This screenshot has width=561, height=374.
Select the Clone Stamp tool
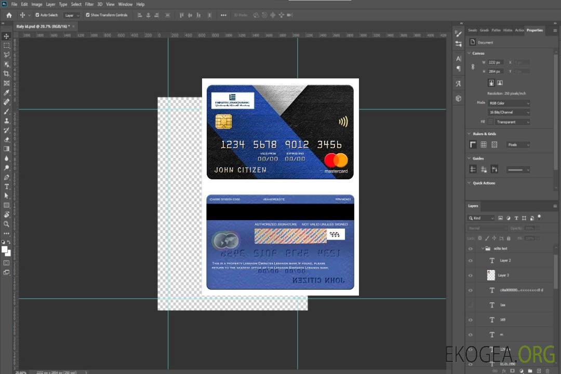point(6,121)
